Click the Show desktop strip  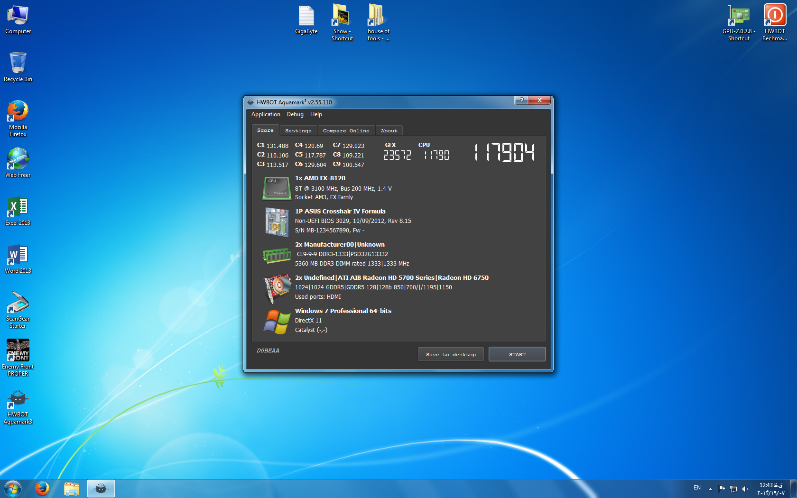tap(793, 489)
